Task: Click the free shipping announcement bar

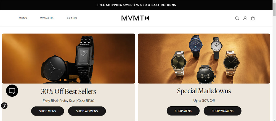Action: (136, 5)
